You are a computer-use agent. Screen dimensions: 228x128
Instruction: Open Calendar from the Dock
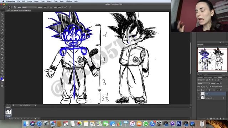pyautogui.click(x=66, y=124)
